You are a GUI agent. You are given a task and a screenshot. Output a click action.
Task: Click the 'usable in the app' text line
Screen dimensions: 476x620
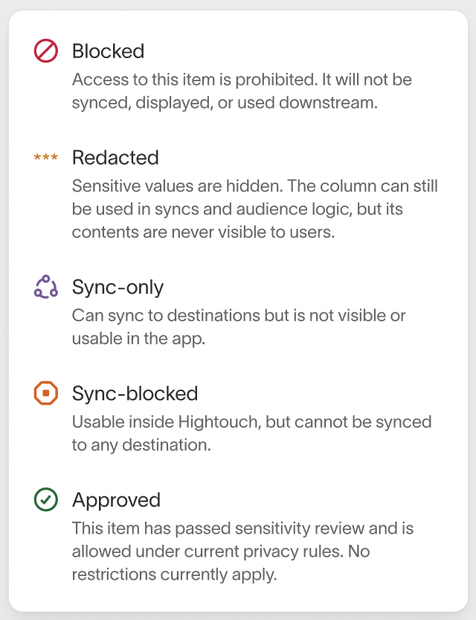pos(138,339)
